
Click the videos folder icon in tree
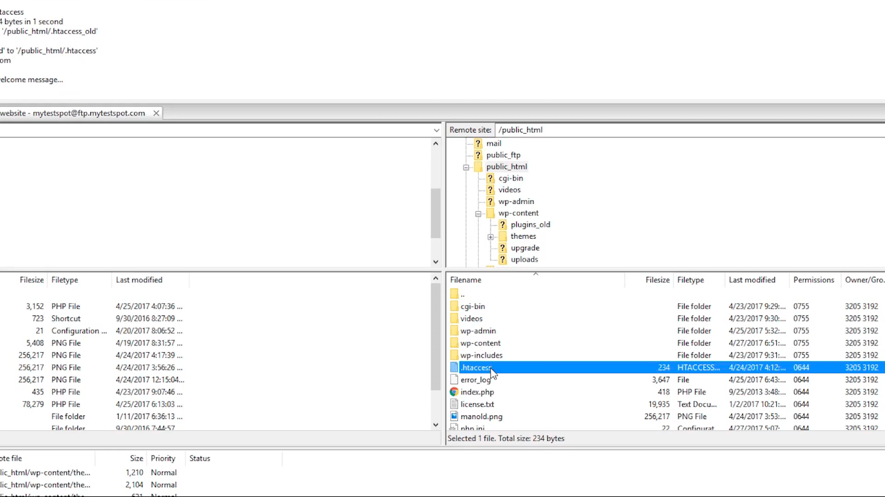[490, 190]
